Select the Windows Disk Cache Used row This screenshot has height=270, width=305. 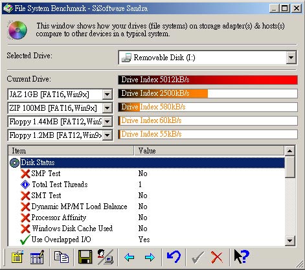[x=147, y=229]
